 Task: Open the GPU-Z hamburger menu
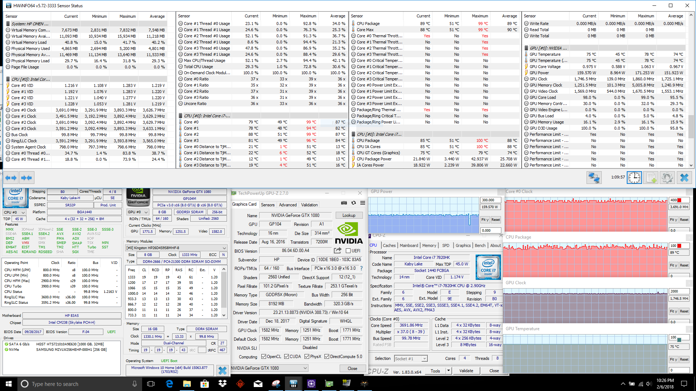pos(362,203)
